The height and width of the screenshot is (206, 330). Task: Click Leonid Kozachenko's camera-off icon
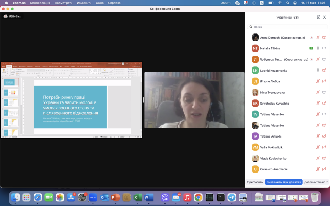(x=324, y=71)
